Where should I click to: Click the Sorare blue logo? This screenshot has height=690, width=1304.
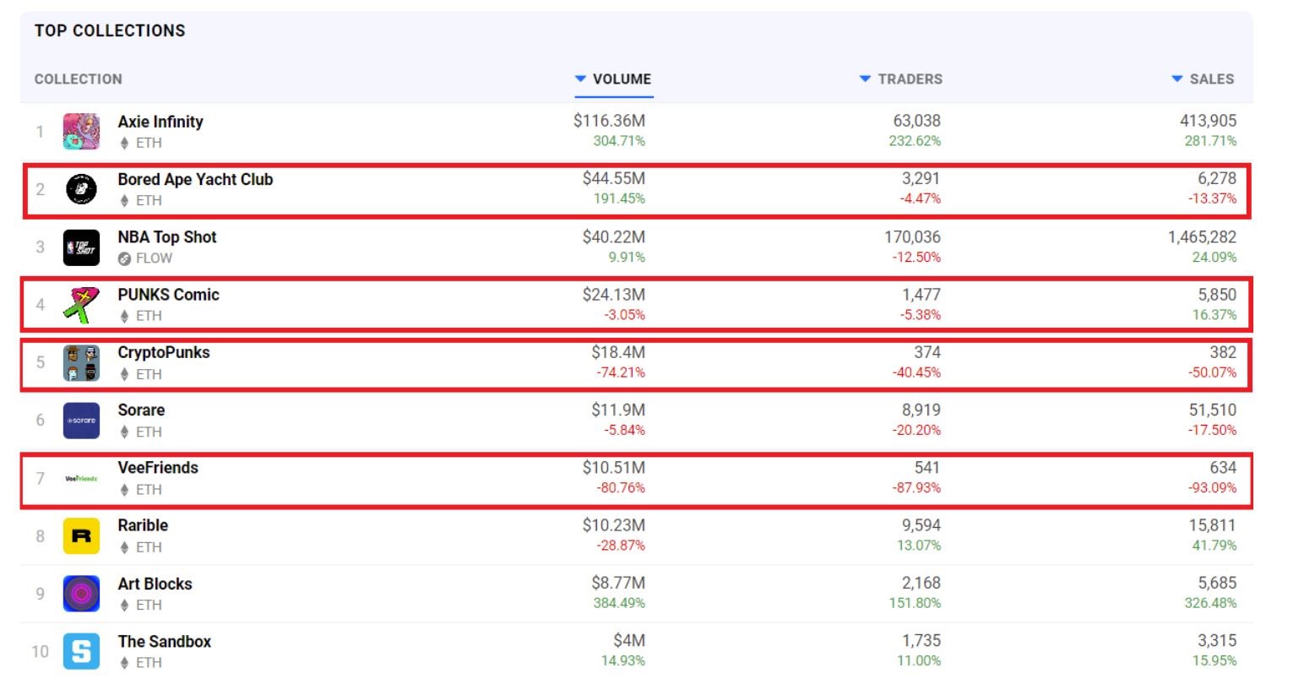[81, 421]
